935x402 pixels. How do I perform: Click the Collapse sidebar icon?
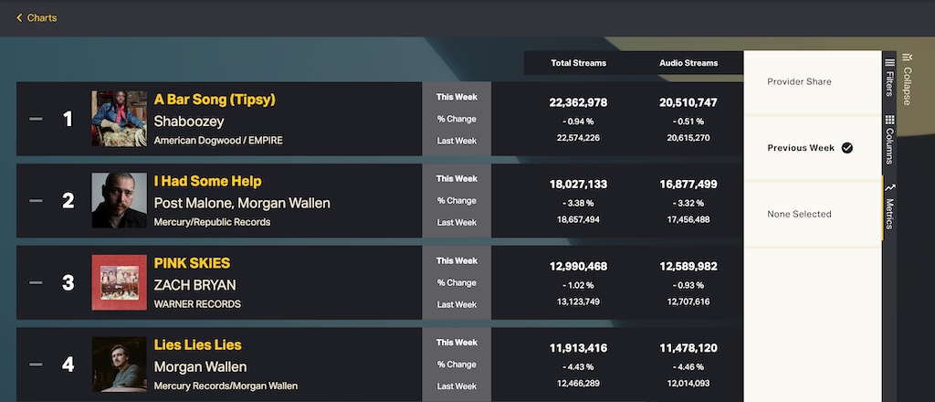(907, 57)
